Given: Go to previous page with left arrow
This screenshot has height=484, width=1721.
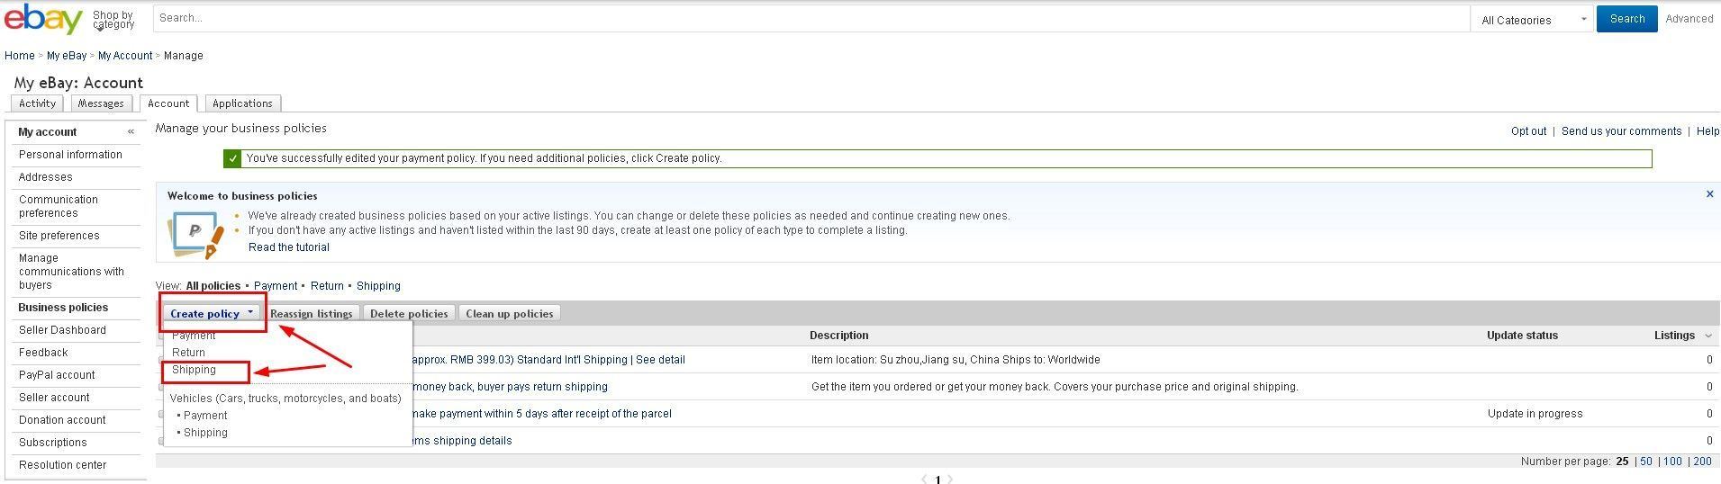Looking at the screenshot, I should pyautogui.click(x=924, y=480).
